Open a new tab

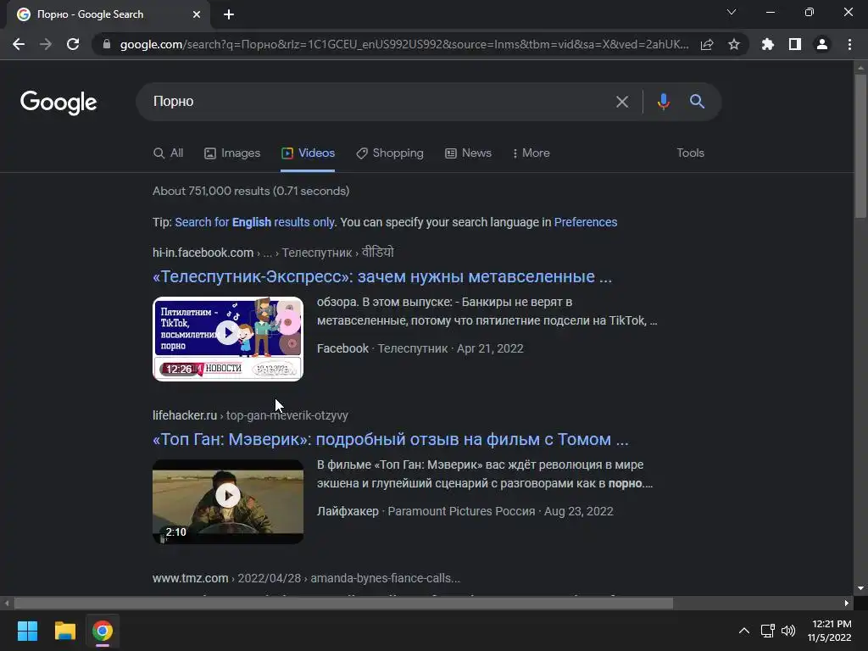[x=229, y=14]
